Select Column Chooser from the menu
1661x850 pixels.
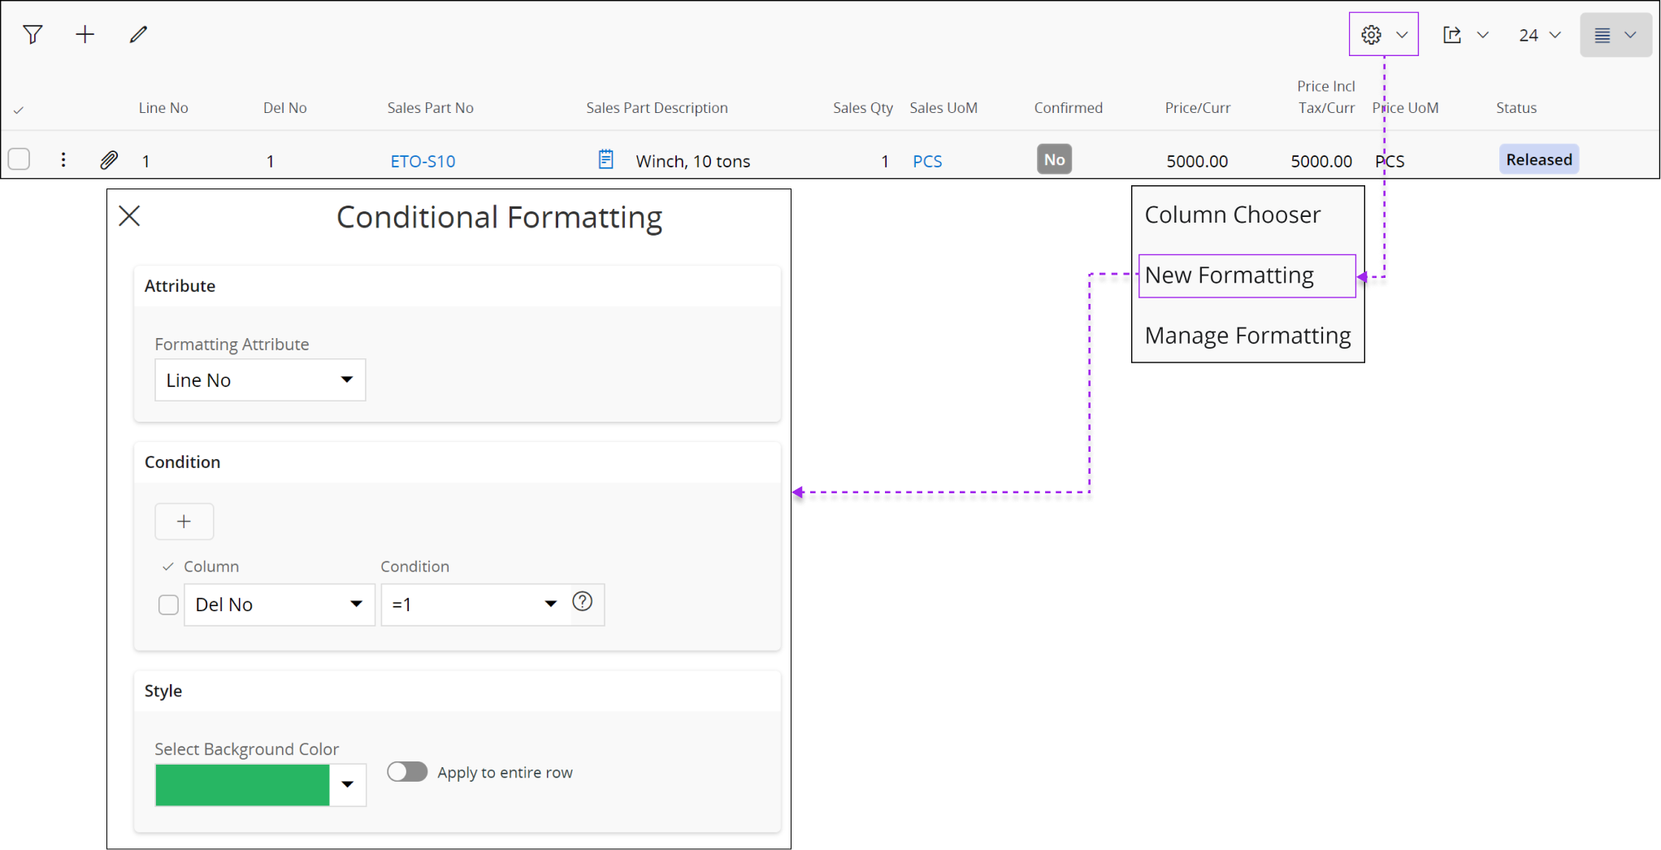pos(1232,214)
